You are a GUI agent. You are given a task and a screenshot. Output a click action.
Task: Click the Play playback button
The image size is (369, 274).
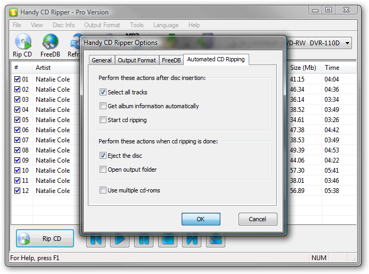tap(120, 240)
